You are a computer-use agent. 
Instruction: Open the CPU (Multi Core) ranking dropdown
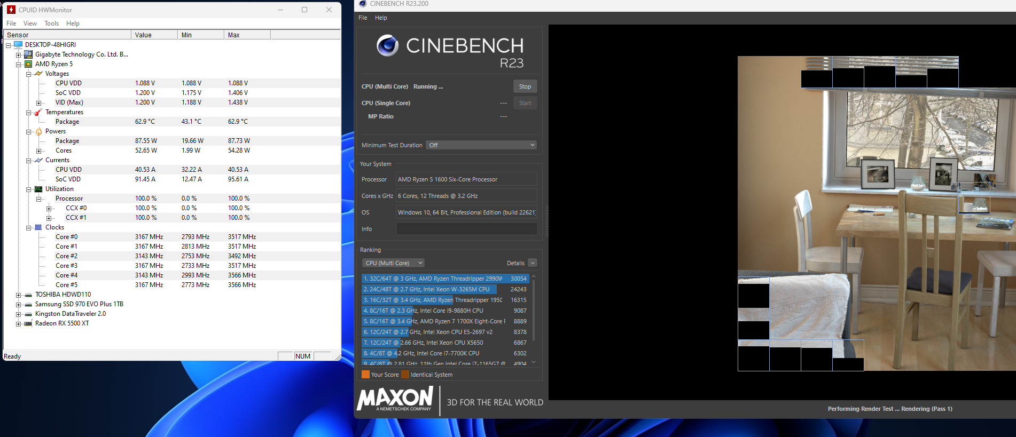[394, 263]
